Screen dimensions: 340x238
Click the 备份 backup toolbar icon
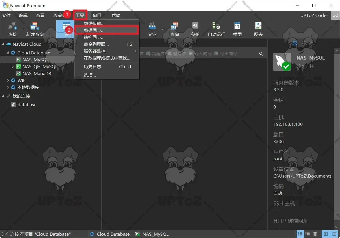click(x=195, y=26)
